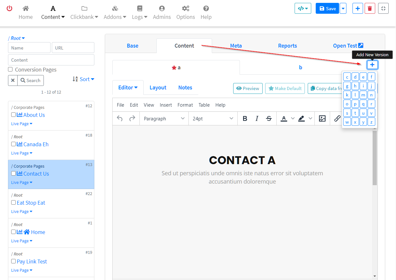Enable the Conversion Pages checkbox
The image size is (396, 280).
(10, 70)
